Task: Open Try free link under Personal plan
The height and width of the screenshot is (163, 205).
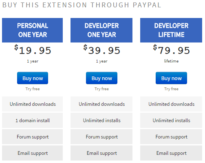Action: pyautogui.click(x=33, y=89)
